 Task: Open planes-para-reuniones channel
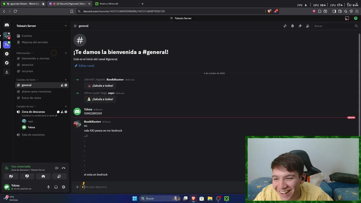click(x=42, y=92)
